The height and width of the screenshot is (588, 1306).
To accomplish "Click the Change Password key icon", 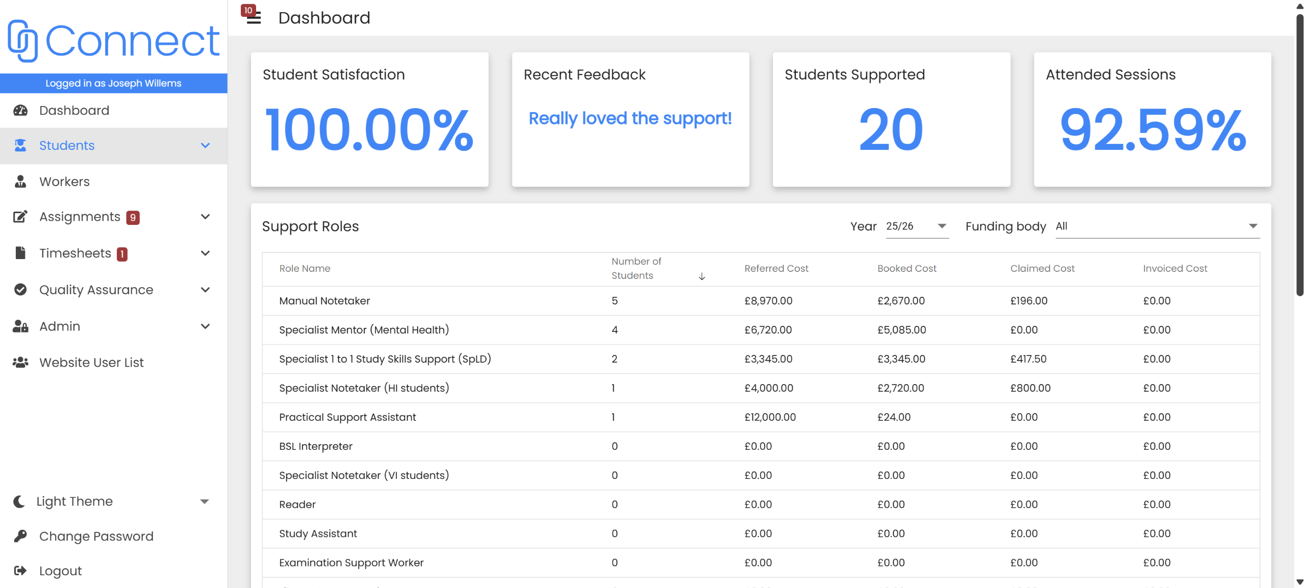I will [x=20, y=536].
